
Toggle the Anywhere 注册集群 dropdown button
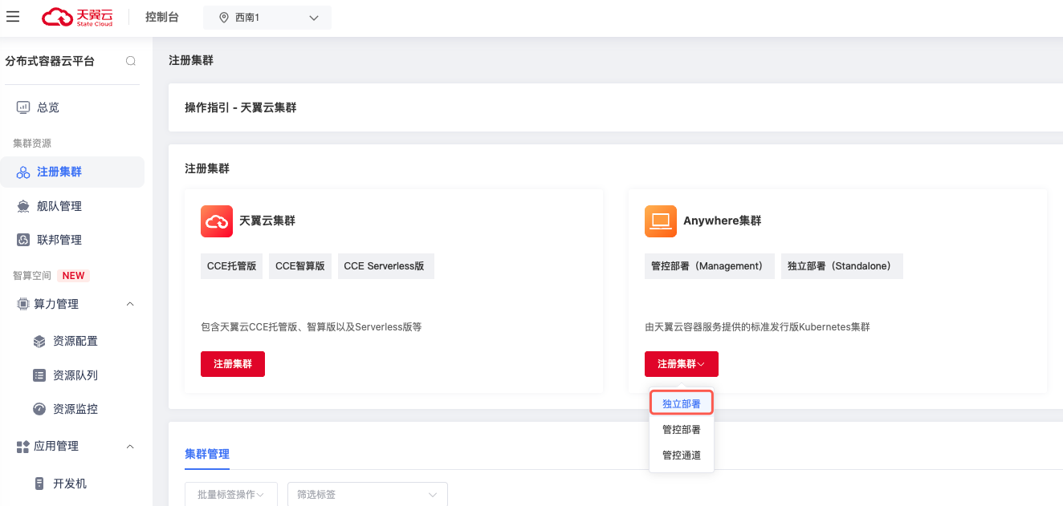(682, 364)
